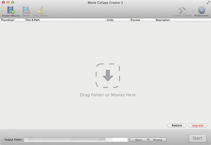Image resolution: width=211 pixels, height=145 pixels.
Task: Click the Import Movies toolbar icon
Action: tap(11, 10)
